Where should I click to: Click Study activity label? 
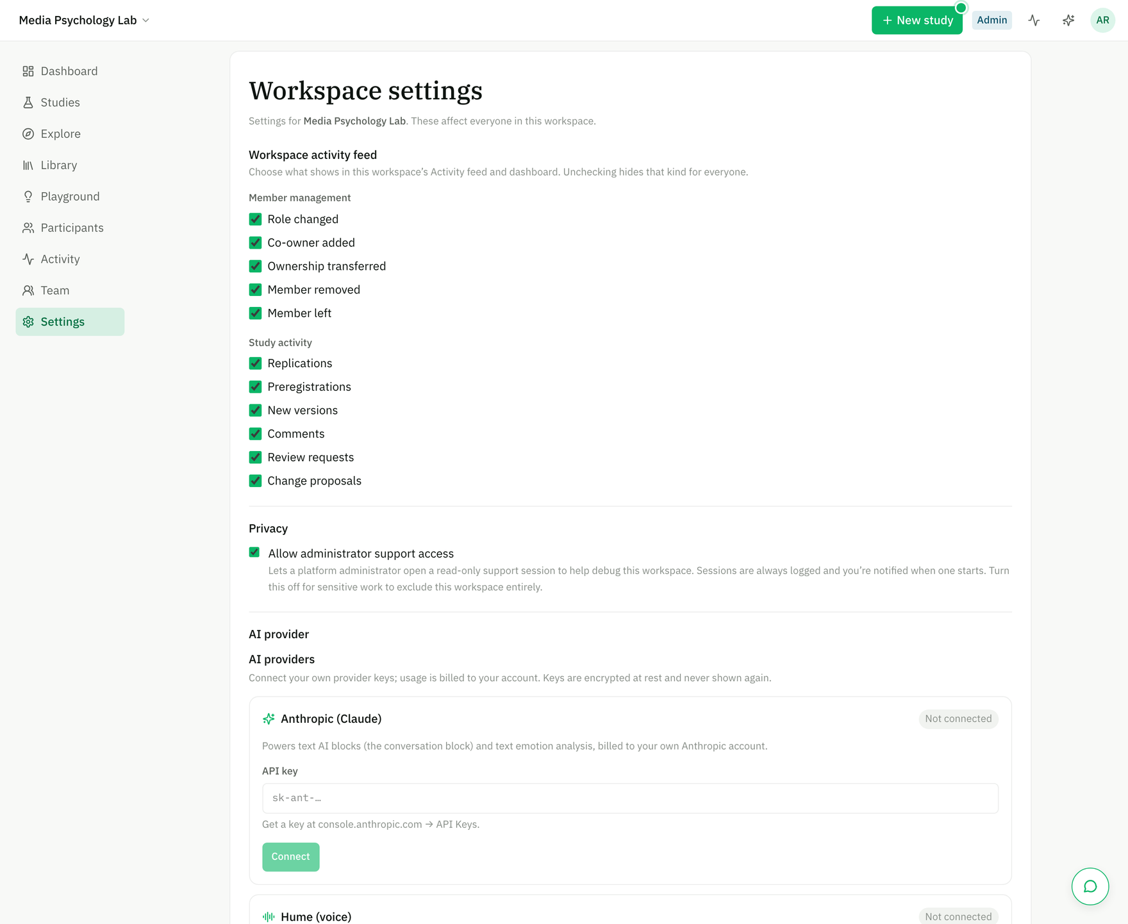coord(280,343)
